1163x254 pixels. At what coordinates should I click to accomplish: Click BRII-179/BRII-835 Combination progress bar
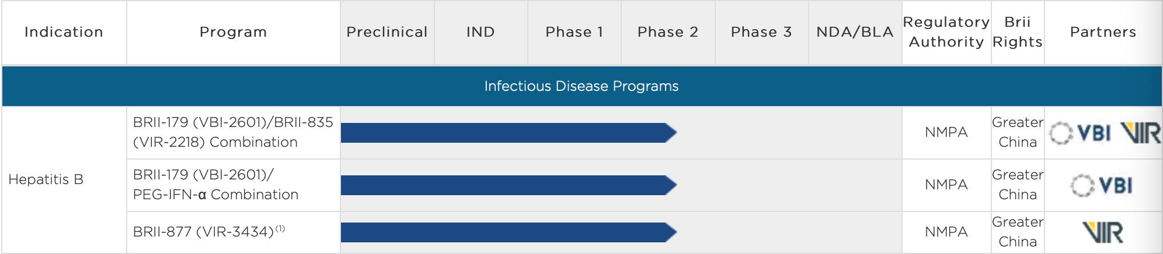coord(508,133)
